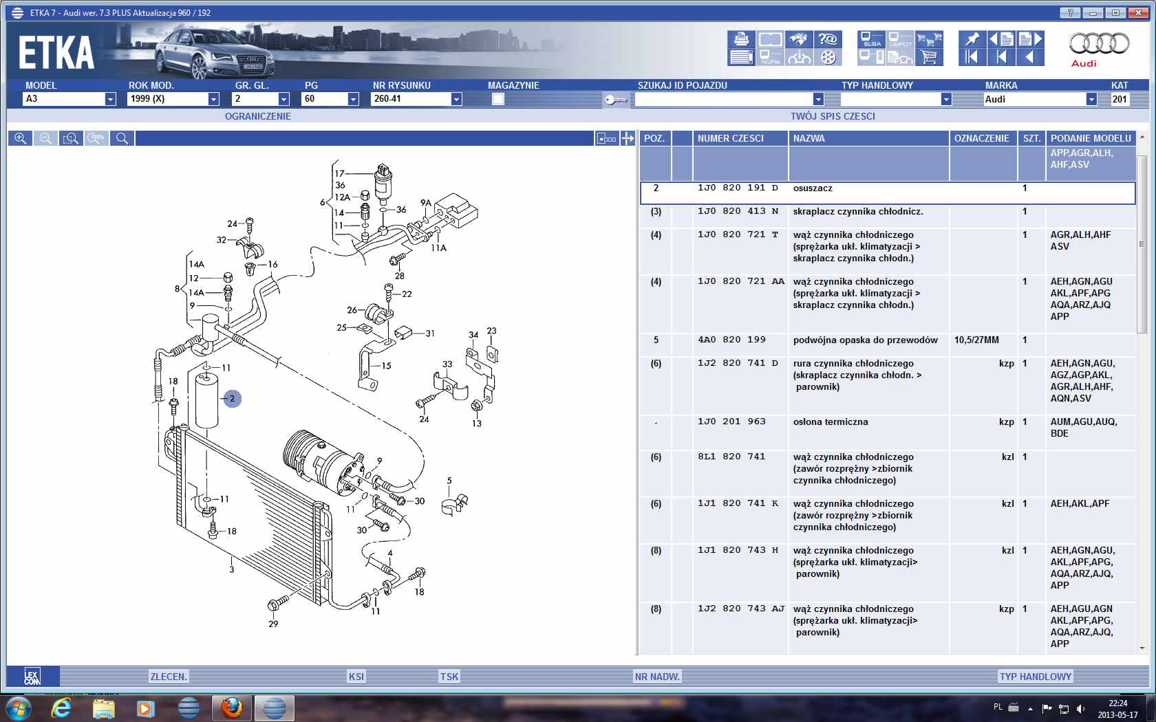The width and height of the screenshot is (1156, 722).
Task: Click the PODANIE MODELU column header
Action: (x=1091, y=138)
